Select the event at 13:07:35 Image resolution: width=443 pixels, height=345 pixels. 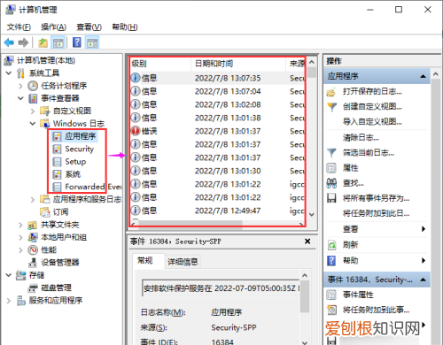click(217, 78)
